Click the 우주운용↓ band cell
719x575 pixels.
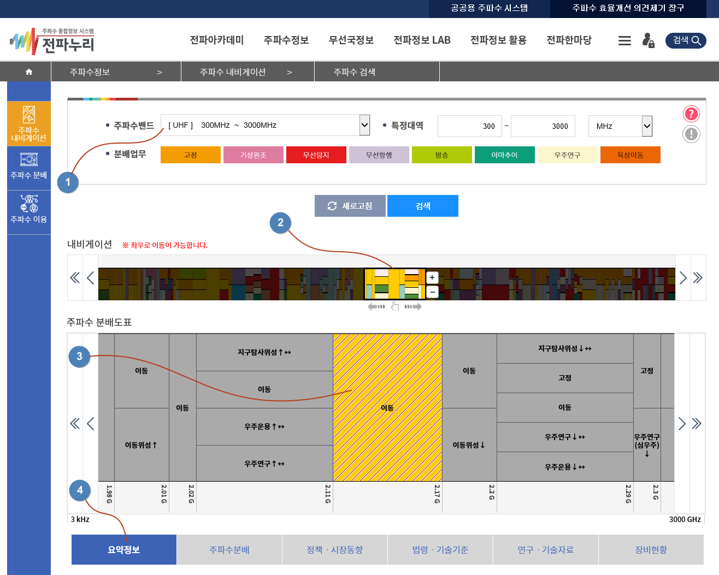coord(565,467)
